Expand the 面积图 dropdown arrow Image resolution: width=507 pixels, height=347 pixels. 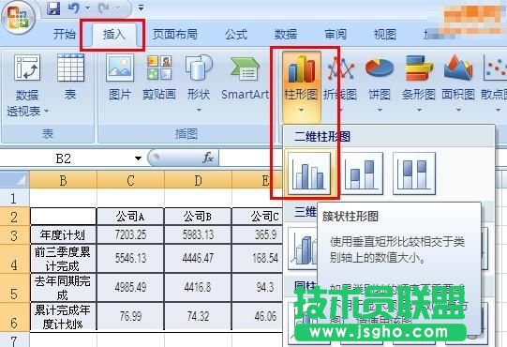(x=458, y=111)
